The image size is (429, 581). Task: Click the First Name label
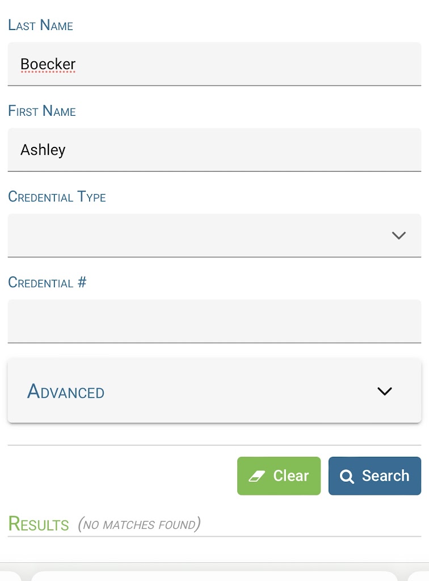tap(42, 111)
